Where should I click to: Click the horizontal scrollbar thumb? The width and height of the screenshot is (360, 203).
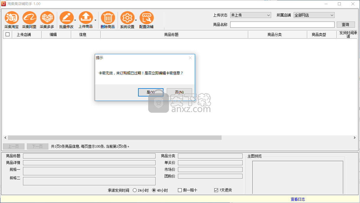point(115,138)
